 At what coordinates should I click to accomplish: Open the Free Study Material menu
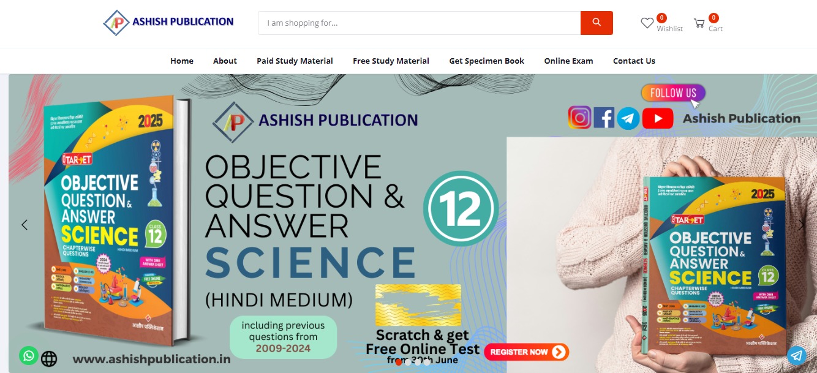[x=391, y=61]
